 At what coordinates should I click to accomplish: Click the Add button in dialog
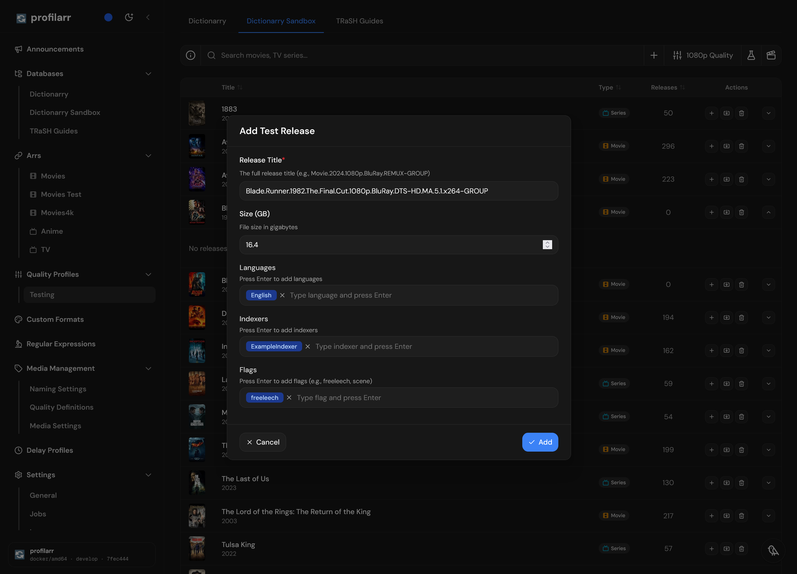coord(540,442)
